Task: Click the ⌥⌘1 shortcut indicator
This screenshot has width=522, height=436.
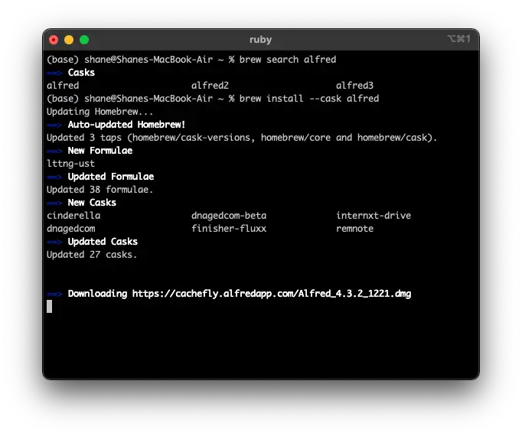Action: tap(458, 39)
